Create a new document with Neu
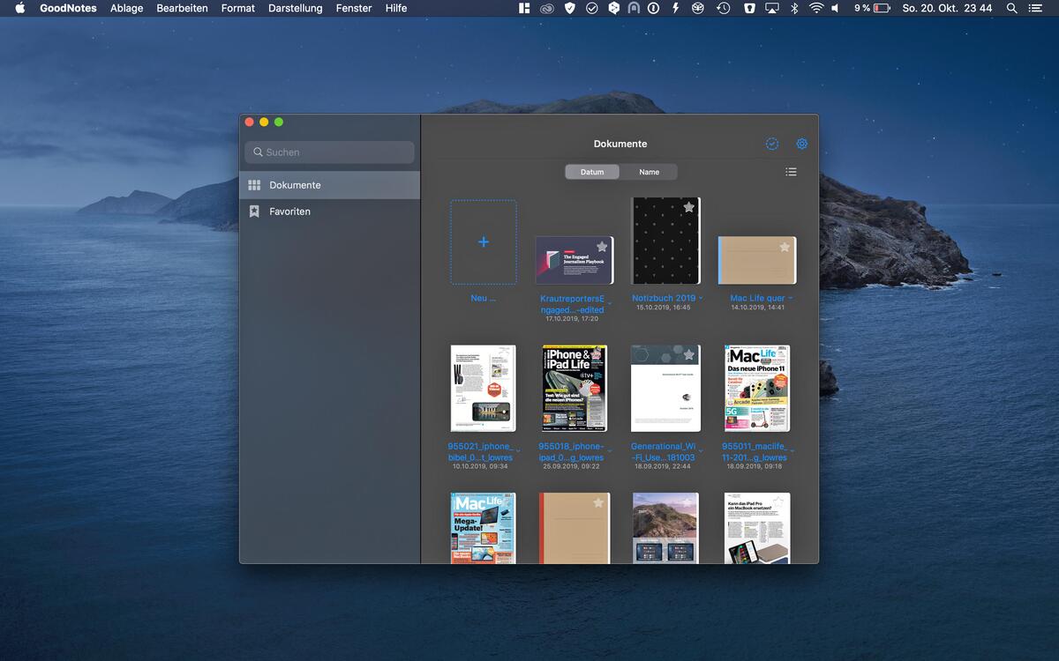 point(483,241)
